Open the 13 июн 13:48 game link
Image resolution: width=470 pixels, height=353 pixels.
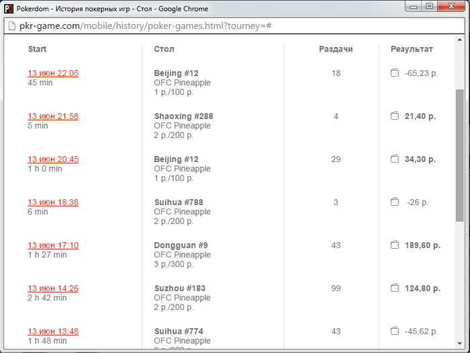(53, 331)
